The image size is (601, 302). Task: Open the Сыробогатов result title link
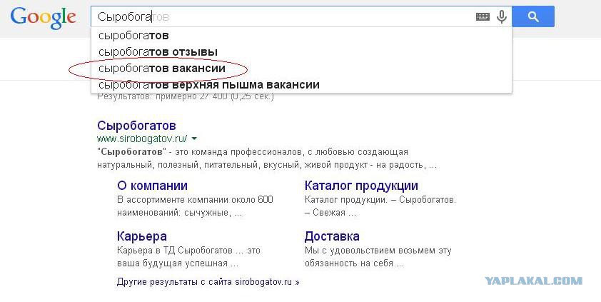click(136, 126)
